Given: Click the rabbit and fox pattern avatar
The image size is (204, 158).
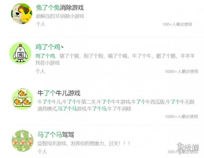Looking at the screenshot, I should coord(23,141).
